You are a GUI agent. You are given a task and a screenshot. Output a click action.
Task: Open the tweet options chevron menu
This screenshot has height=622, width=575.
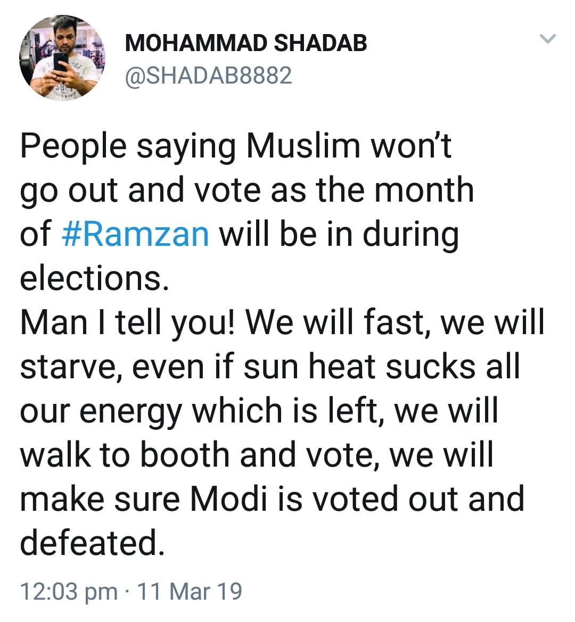(x=547, y=39)
